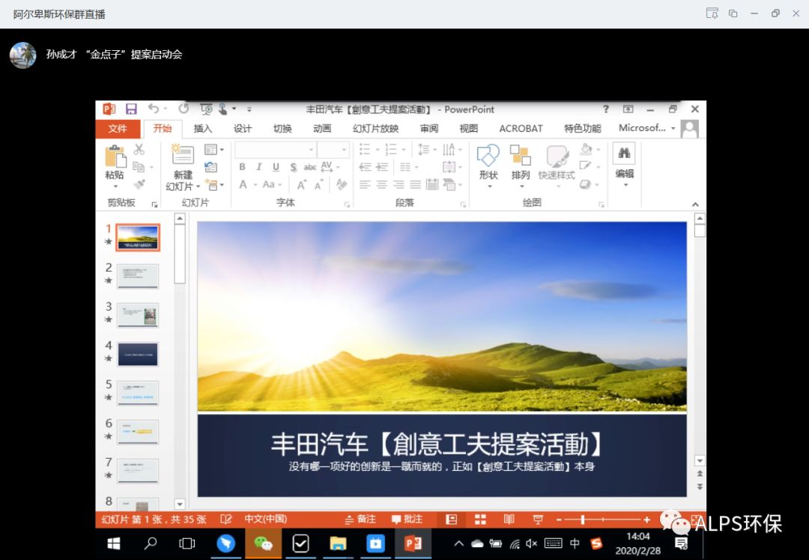Open the Font (字体) dialog launcher

click(347, 204)
